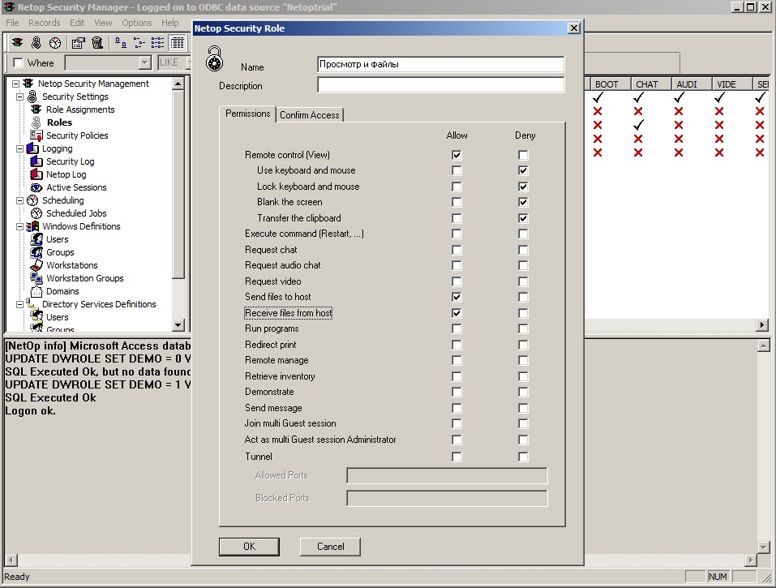
Task: Uncheck Allow for Remote control (View)
Action: [x=457, y=155]
